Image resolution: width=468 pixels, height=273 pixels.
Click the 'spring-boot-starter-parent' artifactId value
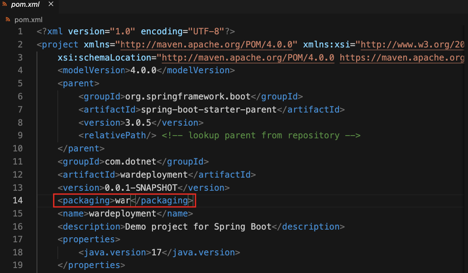209,110
